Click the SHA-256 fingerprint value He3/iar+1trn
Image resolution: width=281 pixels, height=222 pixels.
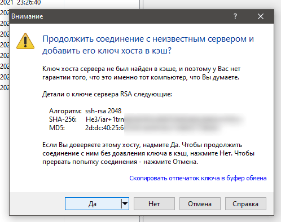pos(105,119)
